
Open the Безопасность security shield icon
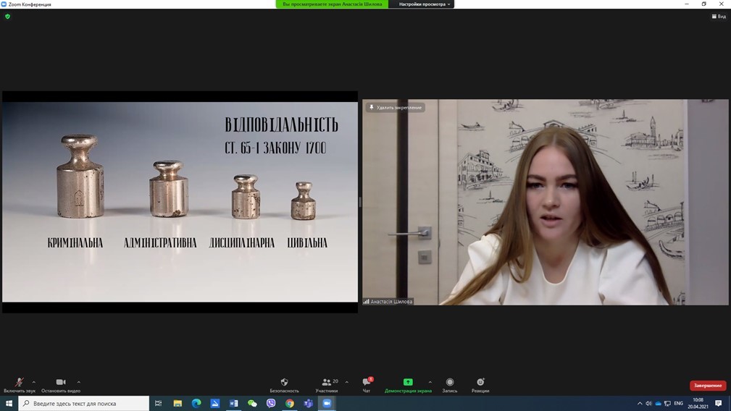pyautogui.click(x=284, y=384)
